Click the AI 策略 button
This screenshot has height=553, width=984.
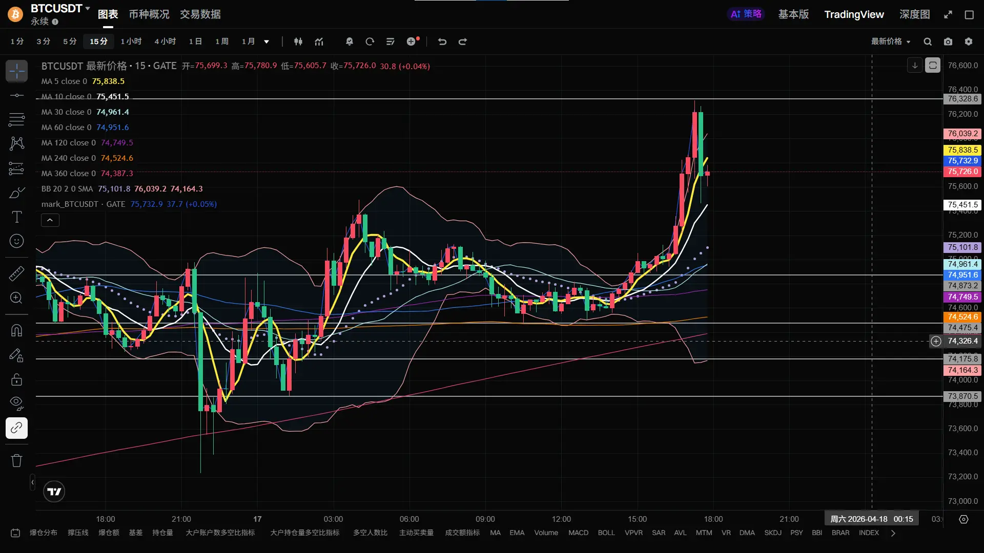746,14
